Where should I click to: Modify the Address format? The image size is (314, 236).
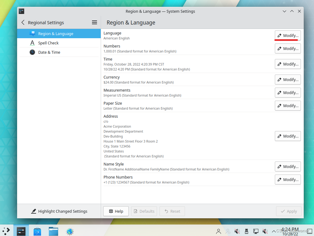(288, 136)
